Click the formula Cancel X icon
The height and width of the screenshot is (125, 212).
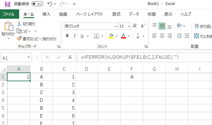(47, 57)
